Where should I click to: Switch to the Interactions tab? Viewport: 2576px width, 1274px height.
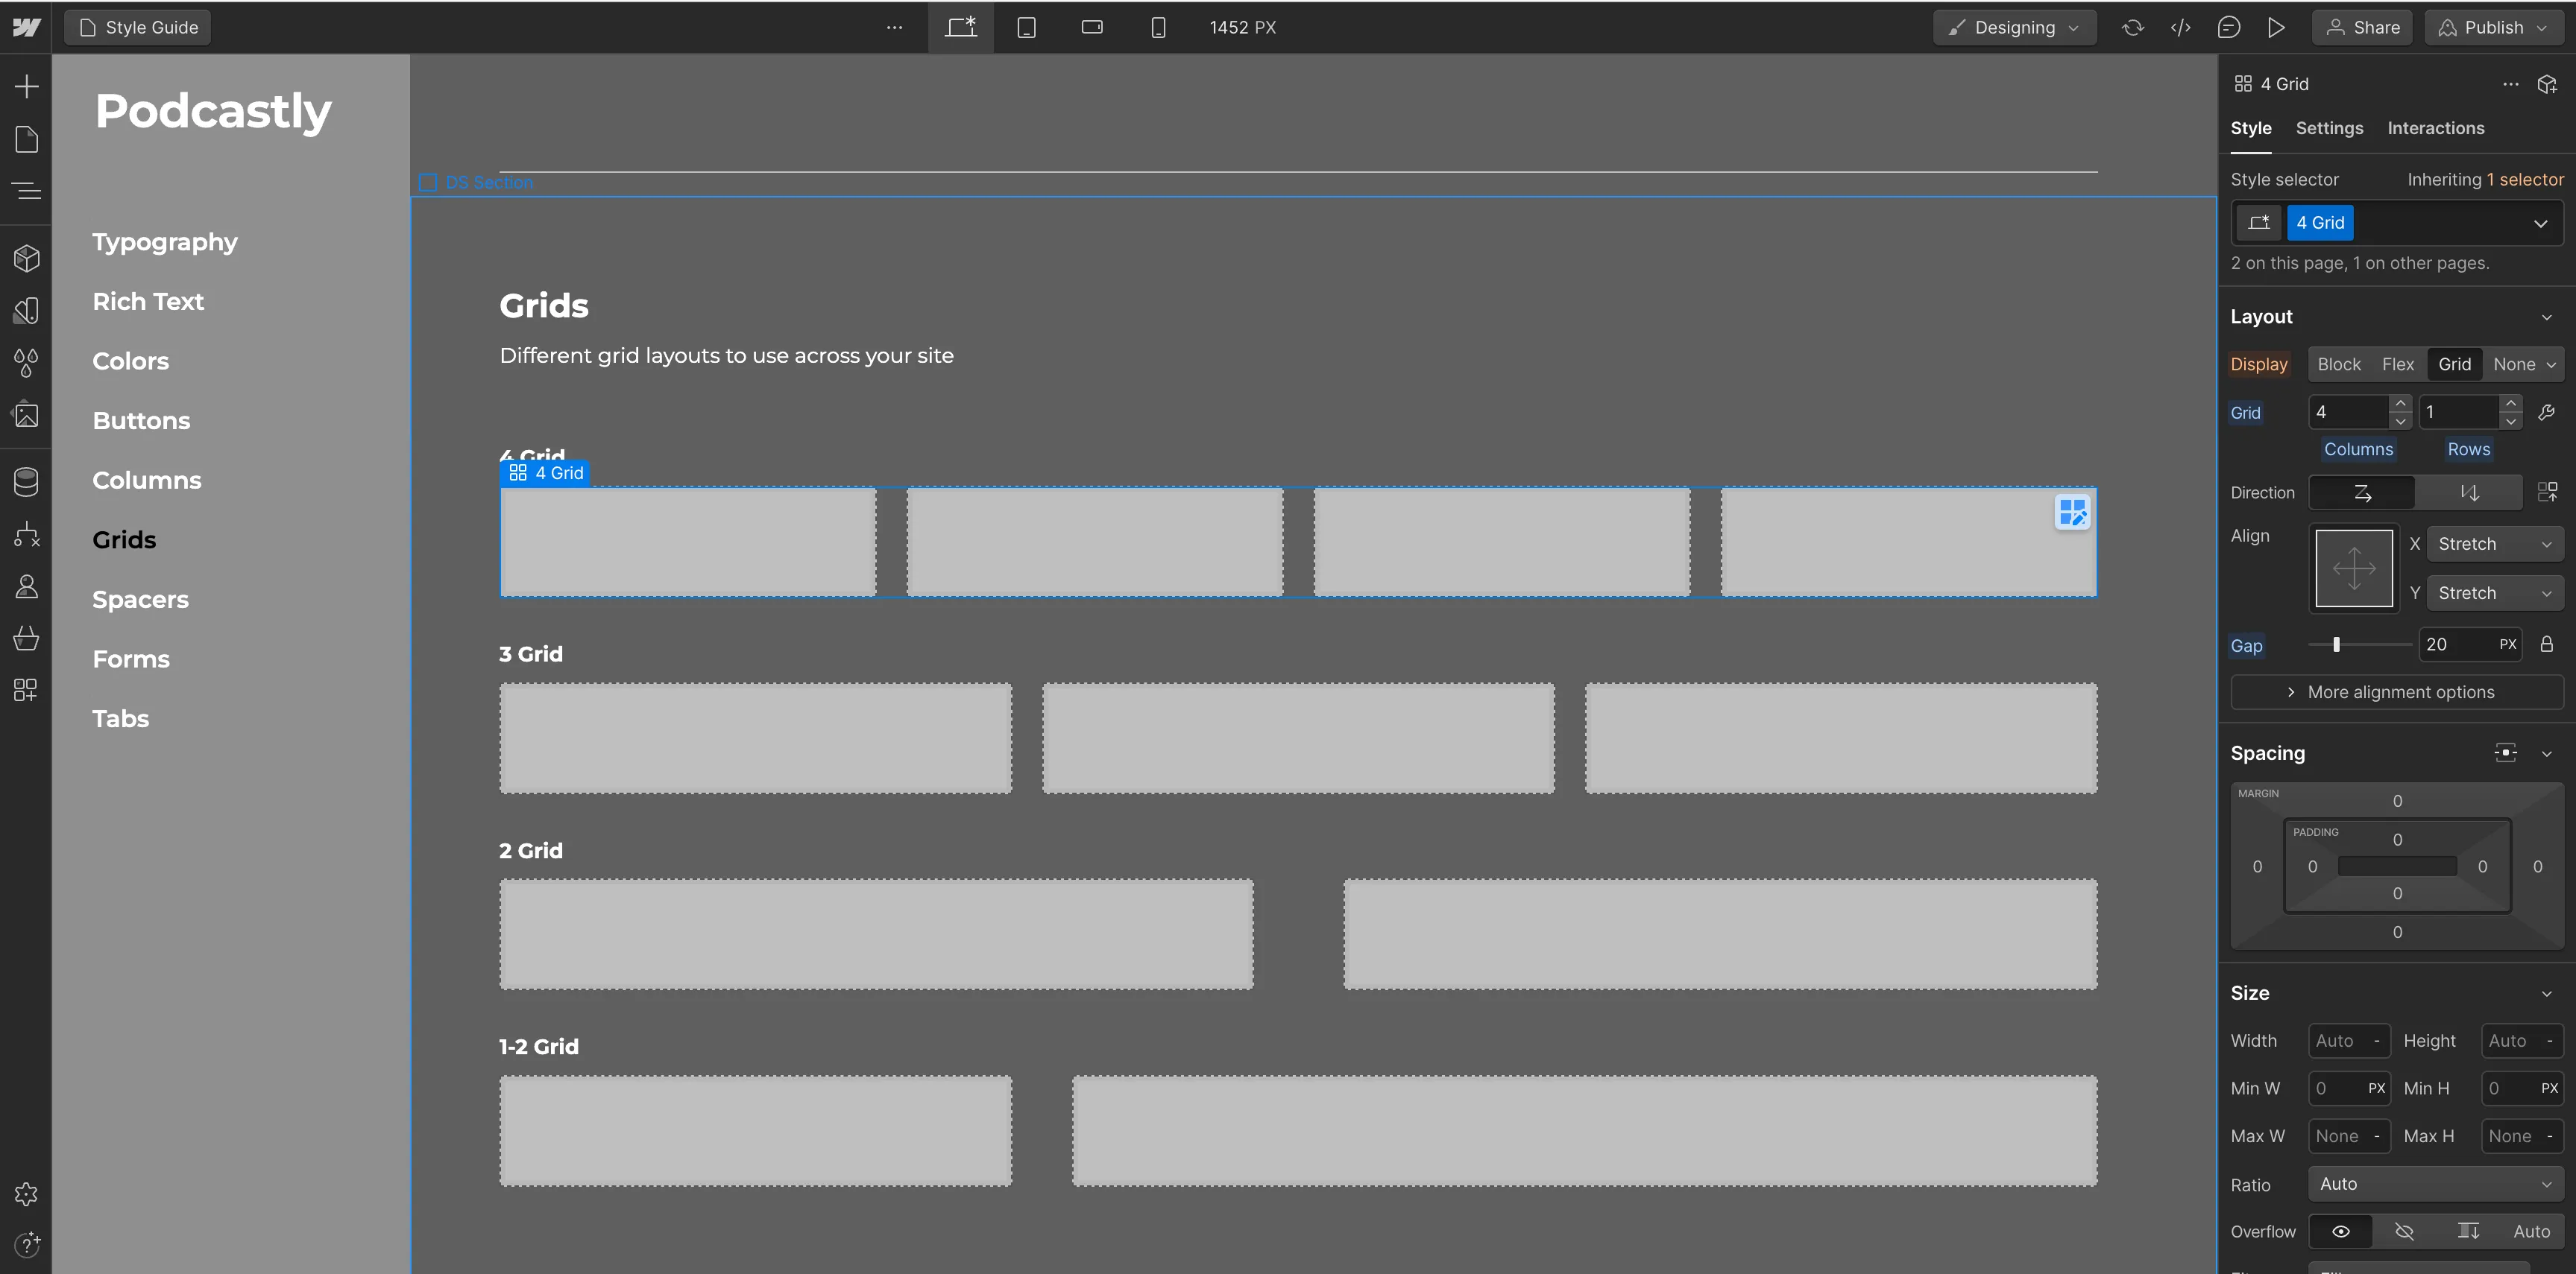click(x=2436, y=128)
